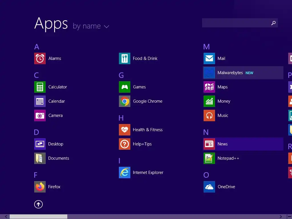Image resolution: width=292 pixels, height=219 pixels.
Task: Click the scrollbar left arrow
Action: (x=6, y=217)
